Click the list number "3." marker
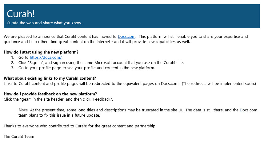264x156 pixels. (13, 68)
